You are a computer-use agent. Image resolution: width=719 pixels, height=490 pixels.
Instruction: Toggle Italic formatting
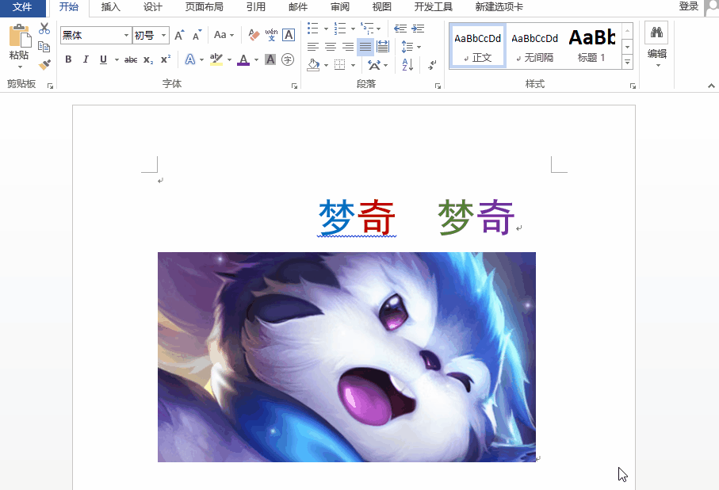click(x=86, y=59)
